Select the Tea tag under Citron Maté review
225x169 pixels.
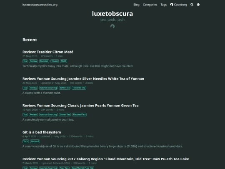(25, 61)
